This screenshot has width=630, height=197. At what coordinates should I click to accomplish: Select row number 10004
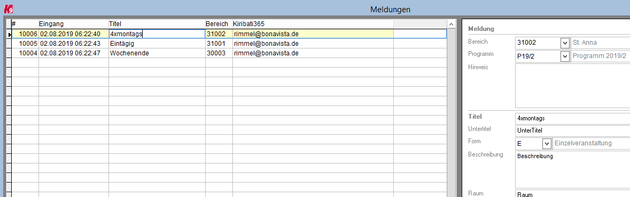click(25, 53)
